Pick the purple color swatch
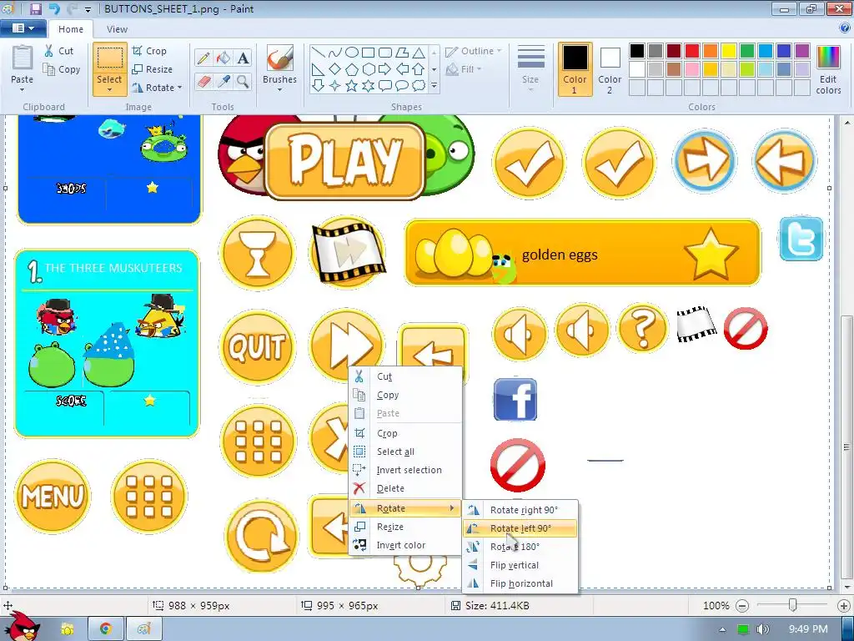The image size is (854, 641). pyautogui.click(x=802, y=51)
